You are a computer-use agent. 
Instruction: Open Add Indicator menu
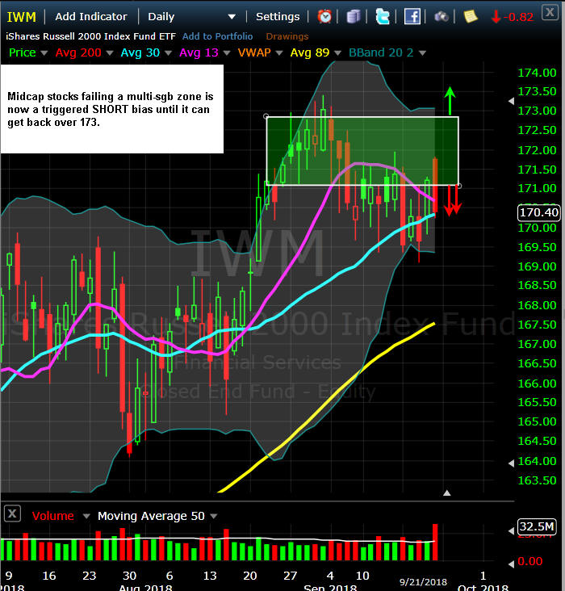91,17
